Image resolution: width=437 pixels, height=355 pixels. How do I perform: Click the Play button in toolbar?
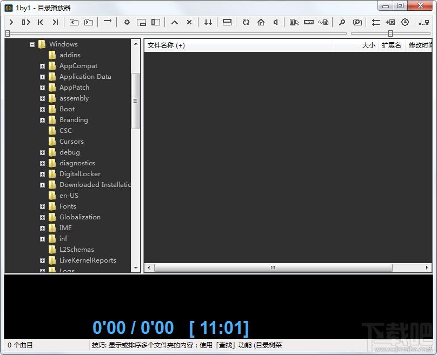[11, 22]
